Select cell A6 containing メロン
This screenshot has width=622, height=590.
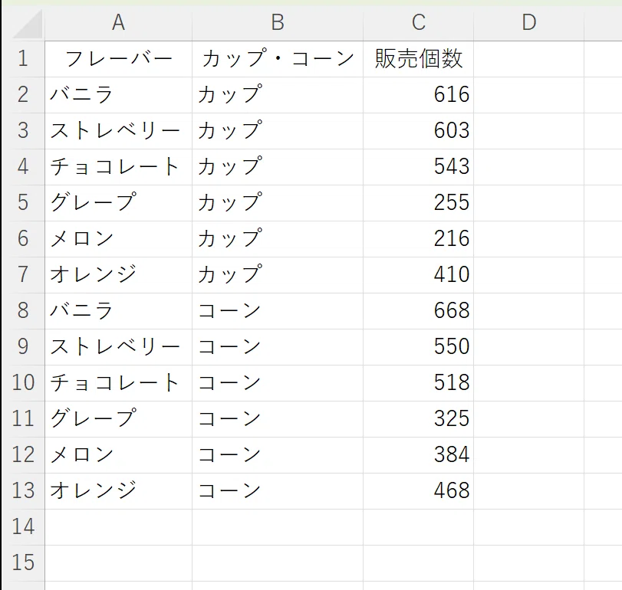pos(119,239)
